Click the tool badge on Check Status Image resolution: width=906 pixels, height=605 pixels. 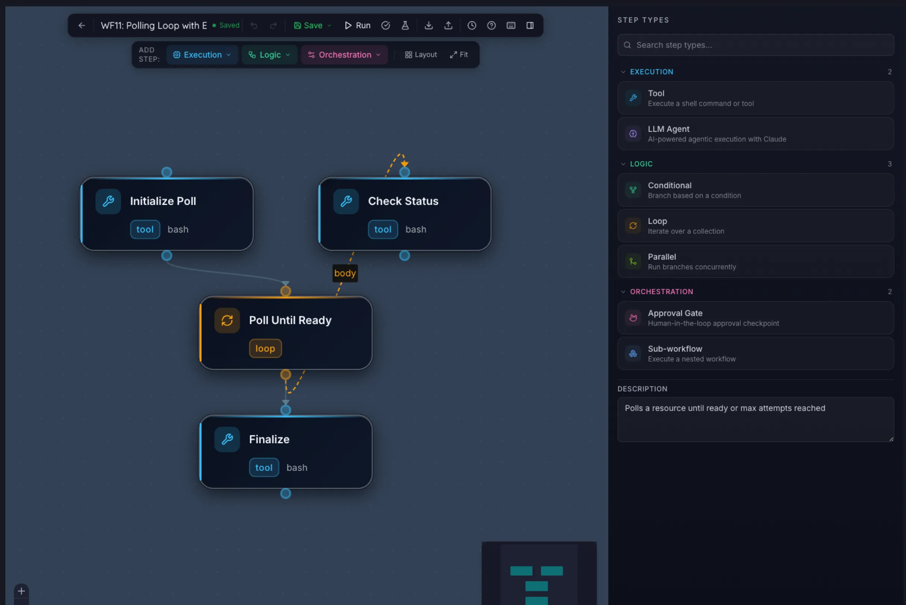383,229
